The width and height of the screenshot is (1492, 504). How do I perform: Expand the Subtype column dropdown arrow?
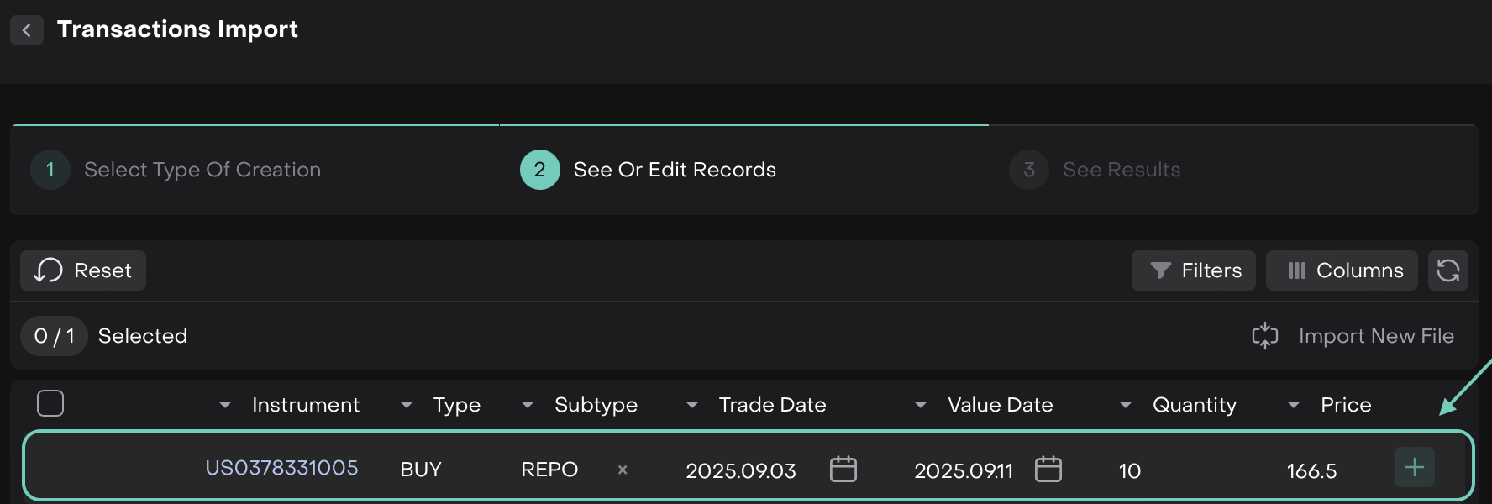tap(528, 405)
